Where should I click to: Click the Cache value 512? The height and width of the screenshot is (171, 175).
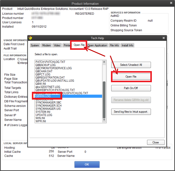tap(51, 156)
